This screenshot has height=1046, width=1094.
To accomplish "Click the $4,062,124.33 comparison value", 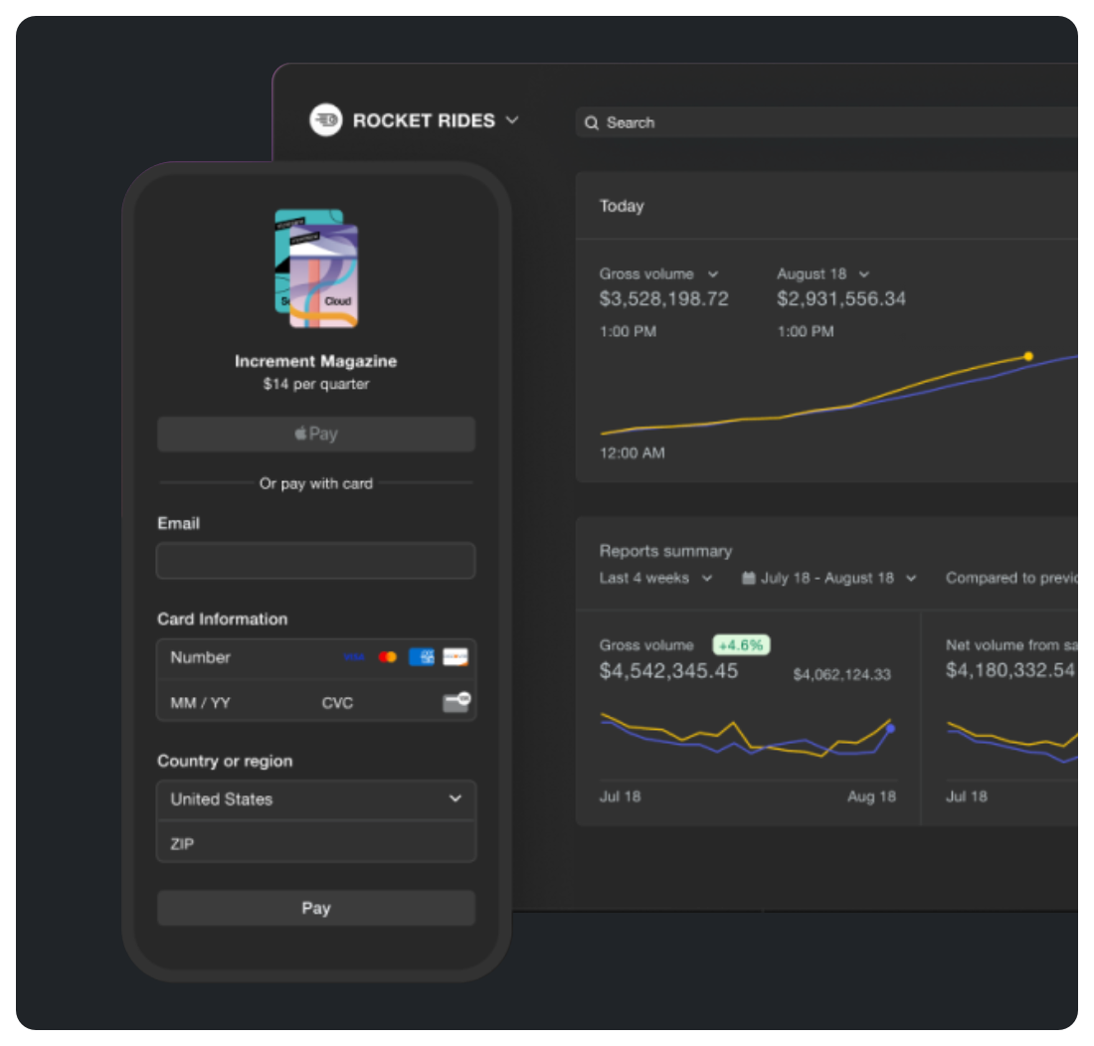I will (x=841, y=674).
